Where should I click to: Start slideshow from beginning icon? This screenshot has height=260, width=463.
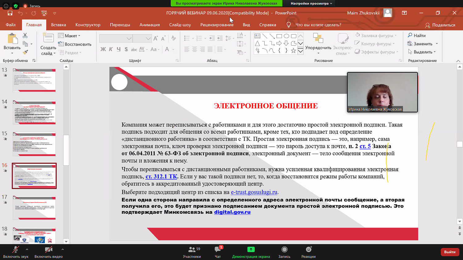click(x=44, y=13)
